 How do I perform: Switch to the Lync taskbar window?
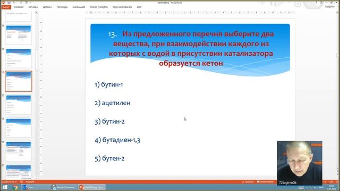36,187
